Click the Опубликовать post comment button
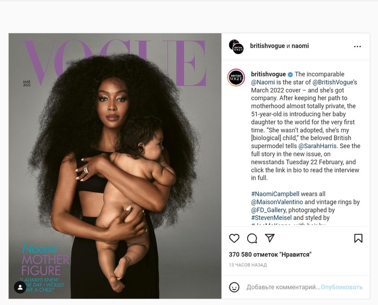Screen dimensions: 378x305 click(342, 287)
